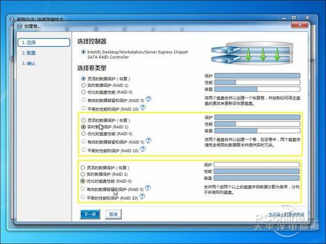Click RAID 10 help icon in bottom yellow box
326x244 pixels.
point(142,197)
